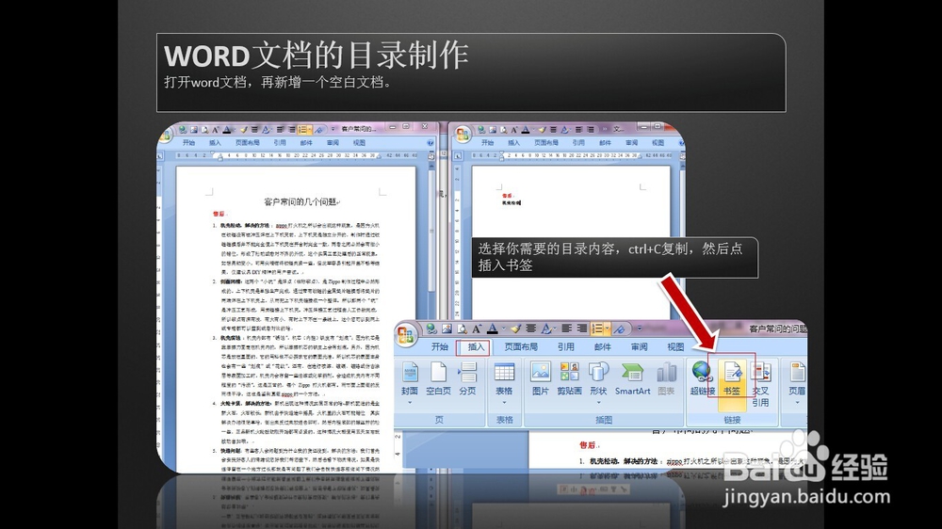Image resolution: width=942 pixels, height=529 pixels.
Task: Switch to 开始 tab in the enlarged ribbon
Action: (x=440, y=347)
